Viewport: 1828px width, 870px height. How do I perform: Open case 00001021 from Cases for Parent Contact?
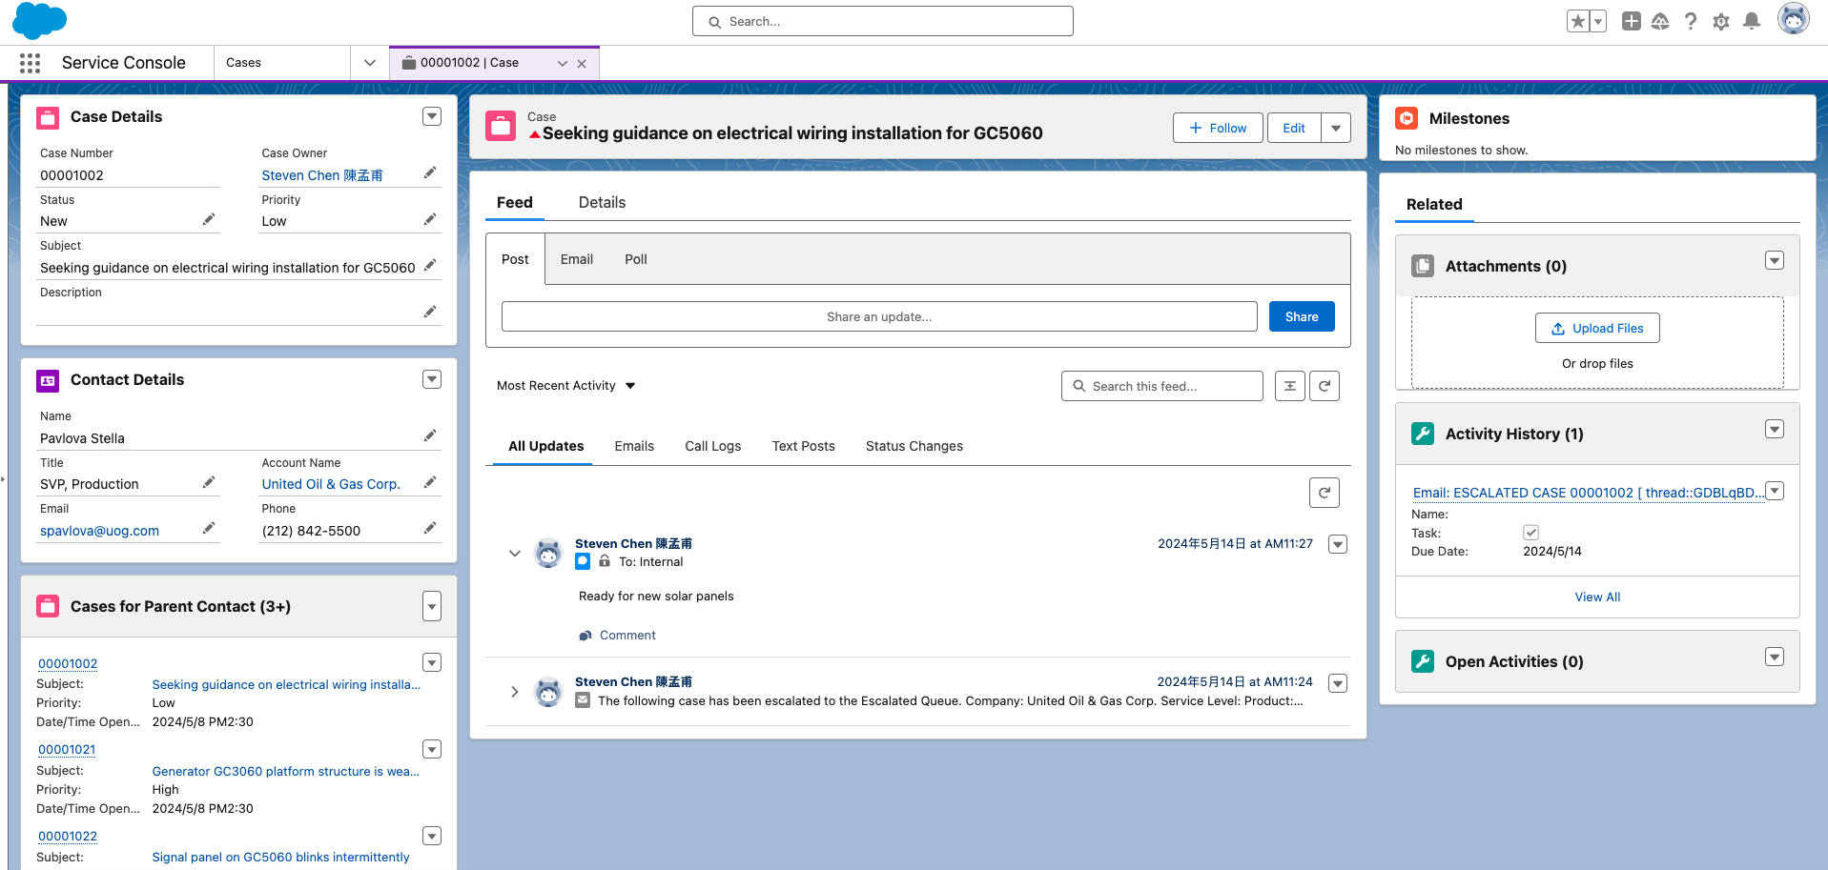pyautogui.click(x=66, y=749)
